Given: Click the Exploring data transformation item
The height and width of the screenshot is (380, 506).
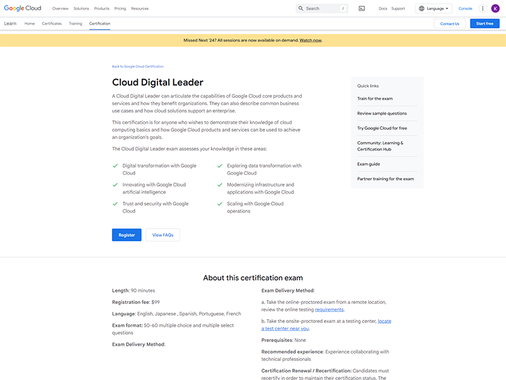Looking at the screenshot, I should (x=264, y=169).
